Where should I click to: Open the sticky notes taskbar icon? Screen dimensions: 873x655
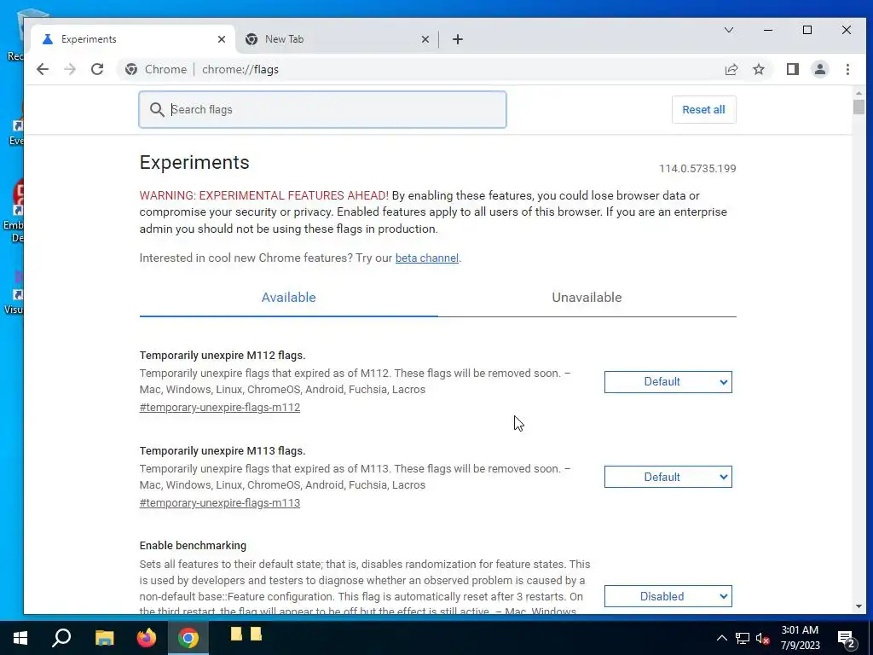click(x=246, y=635)
